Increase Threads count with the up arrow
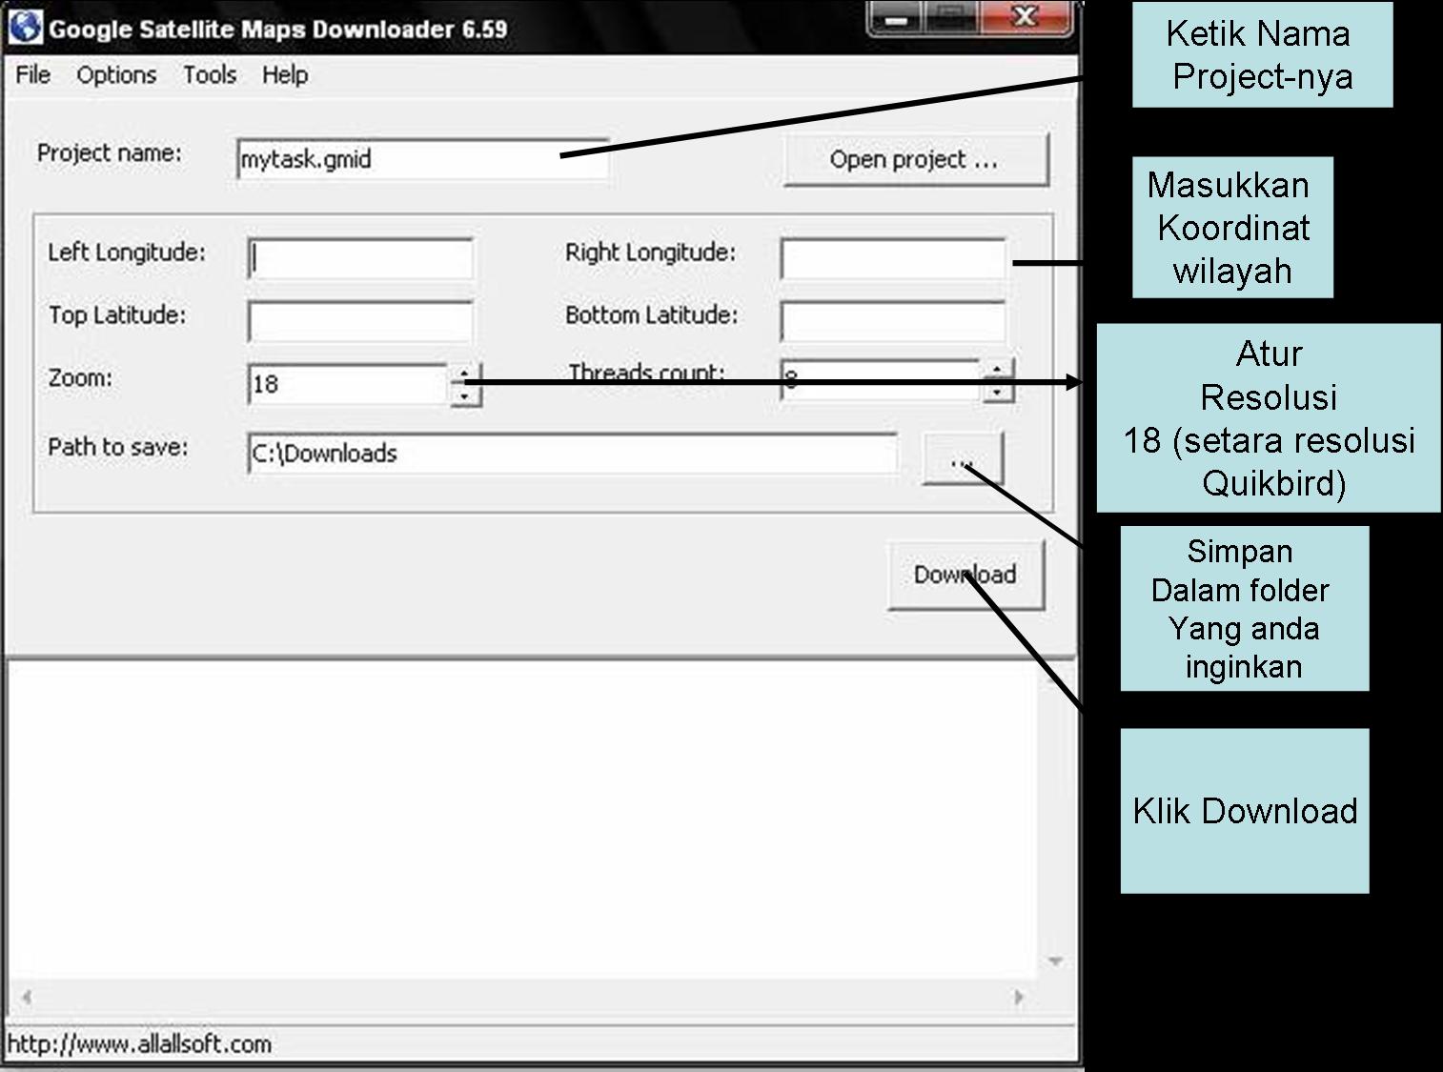 click(x=998, y=370)
